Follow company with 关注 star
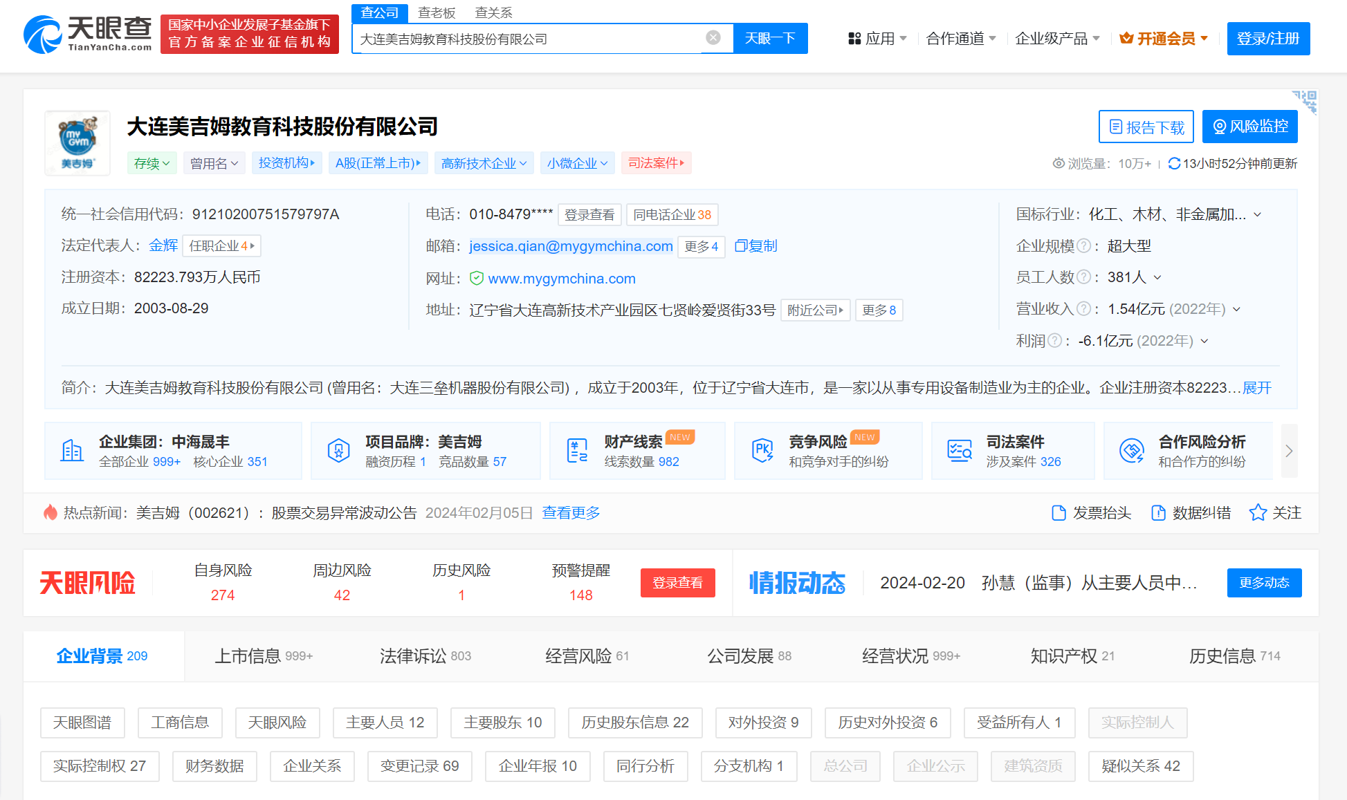 click(x=1276, y=513)
